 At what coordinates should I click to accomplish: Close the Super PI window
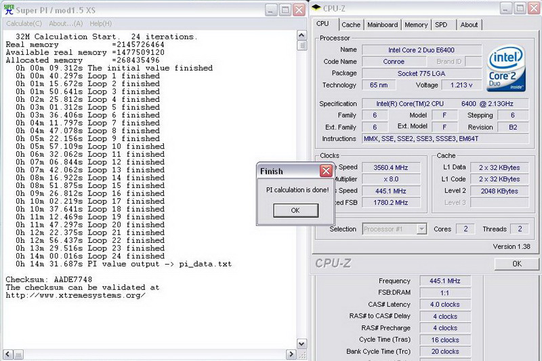click(299, 9)
